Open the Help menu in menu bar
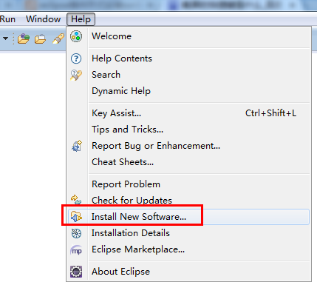The image size is (317, 285). click(x=81, y=19)
